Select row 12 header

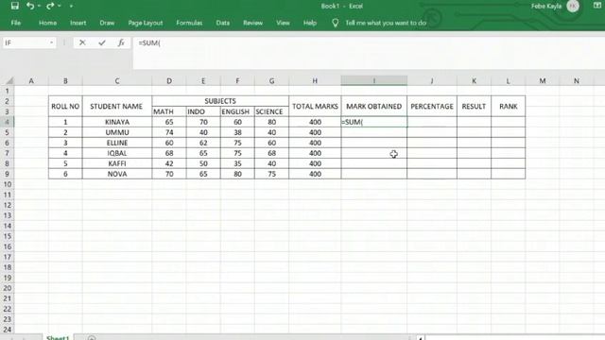tap(7, 205)
